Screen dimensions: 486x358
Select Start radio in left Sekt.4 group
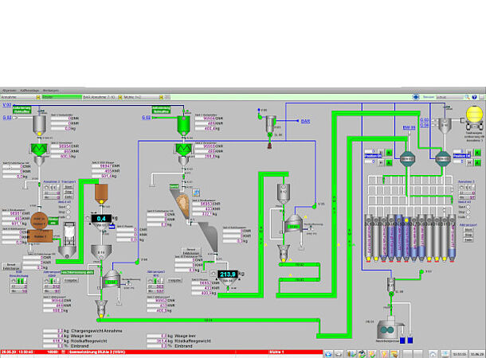(x=69, y=207)
